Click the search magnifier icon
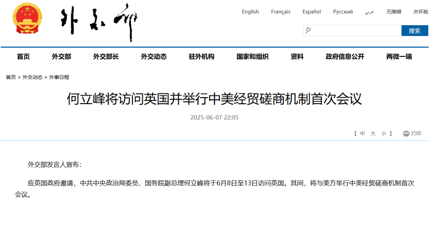The image size is (435, 228). tap(308, 30)
